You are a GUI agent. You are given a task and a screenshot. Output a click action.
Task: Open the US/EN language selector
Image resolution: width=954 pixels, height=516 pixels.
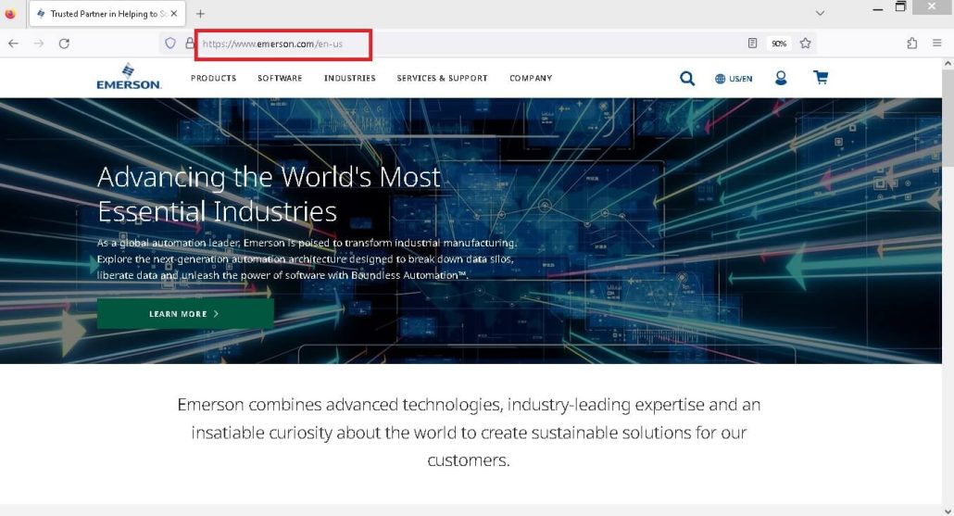pos(734,79)
